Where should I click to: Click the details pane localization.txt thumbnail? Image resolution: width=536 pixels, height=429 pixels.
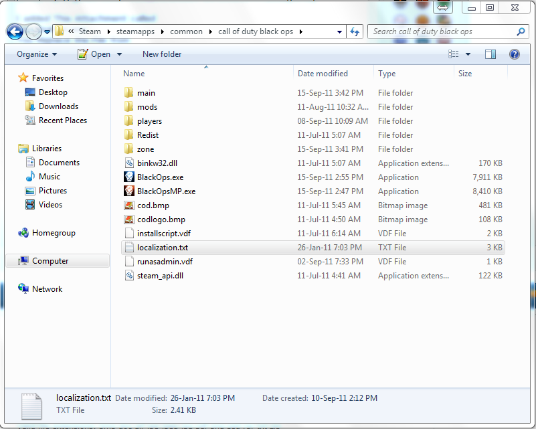pyautogui.click(x=31, y=406)
